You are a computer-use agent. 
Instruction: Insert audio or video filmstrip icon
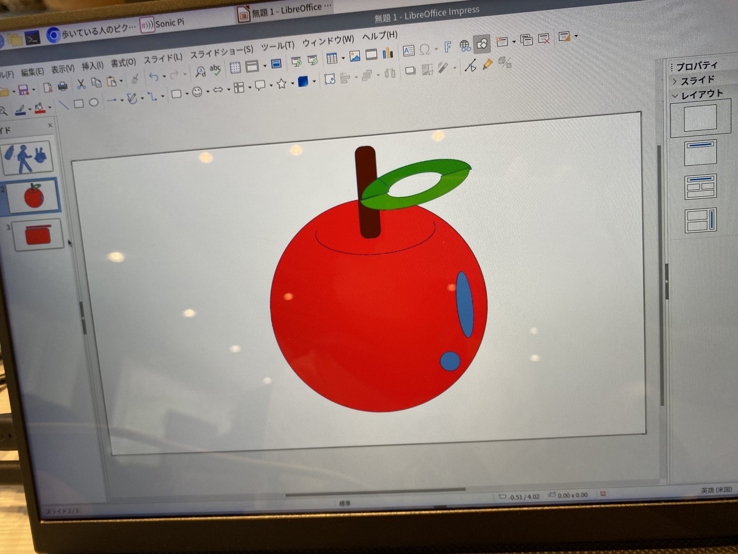click(x=371, y=55)
